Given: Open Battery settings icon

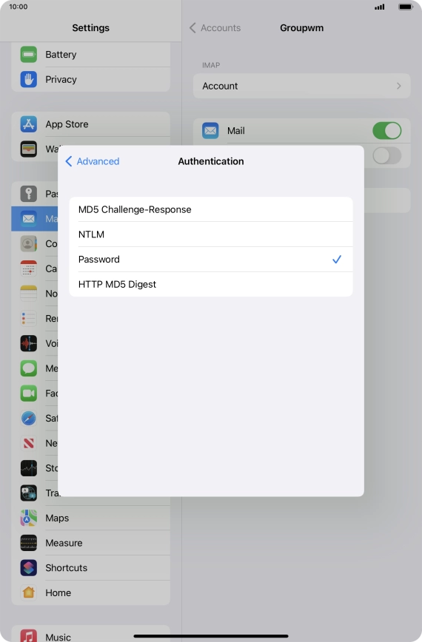Looking at the screenshot, I should tap(29, 55).
